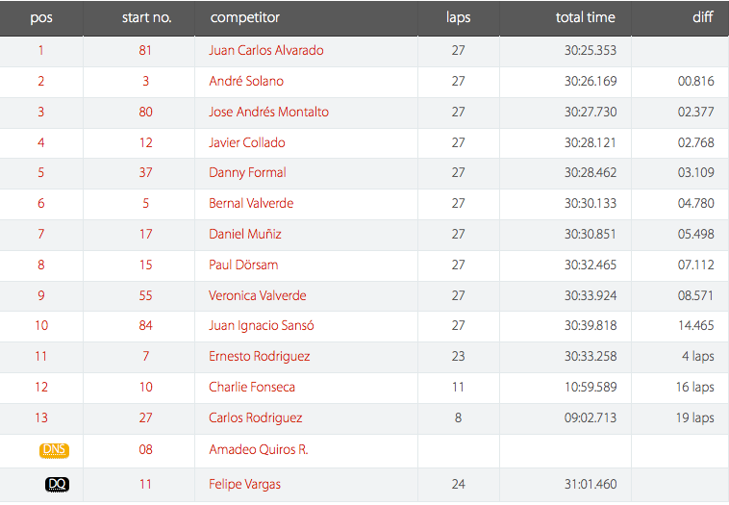
Task: Open Bernal Valverde's results
Action: (x=251, y=203)
